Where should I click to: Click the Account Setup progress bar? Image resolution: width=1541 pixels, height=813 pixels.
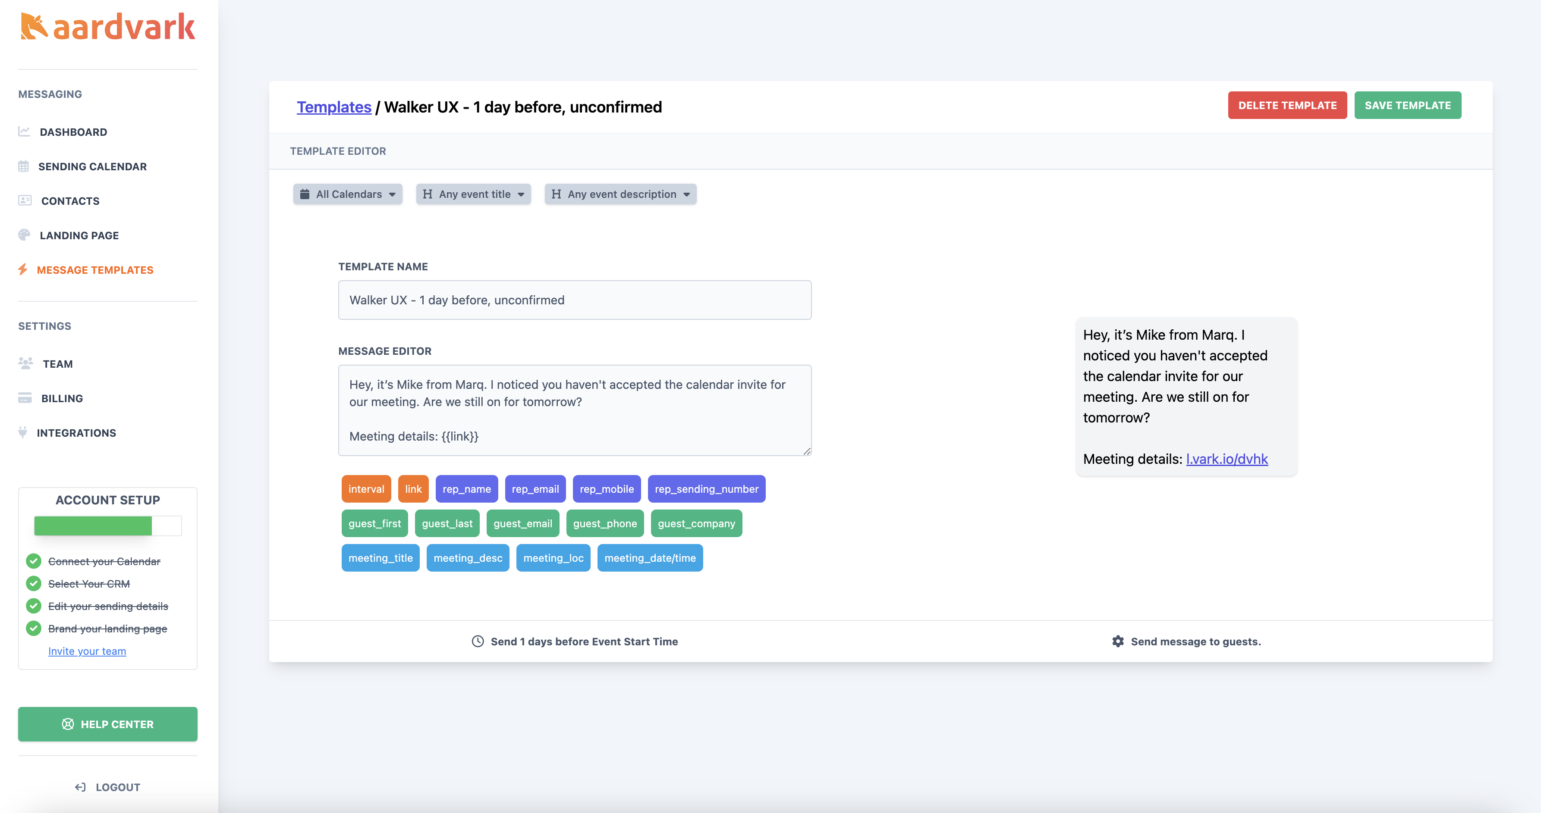pos(108,526)
